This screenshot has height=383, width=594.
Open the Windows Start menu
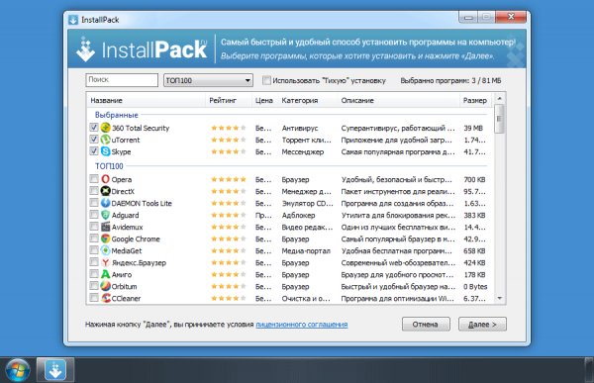[x=18, y=370]
